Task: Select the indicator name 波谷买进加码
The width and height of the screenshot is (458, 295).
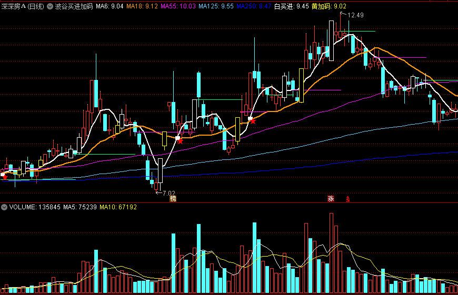Action: (x=74, y=6)
